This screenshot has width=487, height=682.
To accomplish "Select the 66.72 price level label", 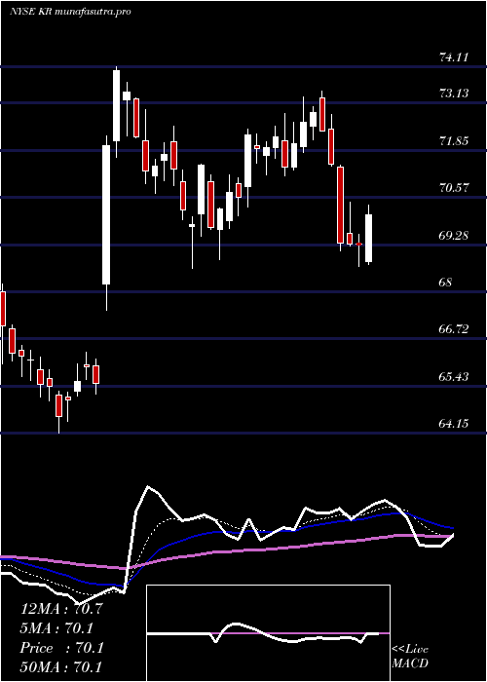I will coord(454,329).
